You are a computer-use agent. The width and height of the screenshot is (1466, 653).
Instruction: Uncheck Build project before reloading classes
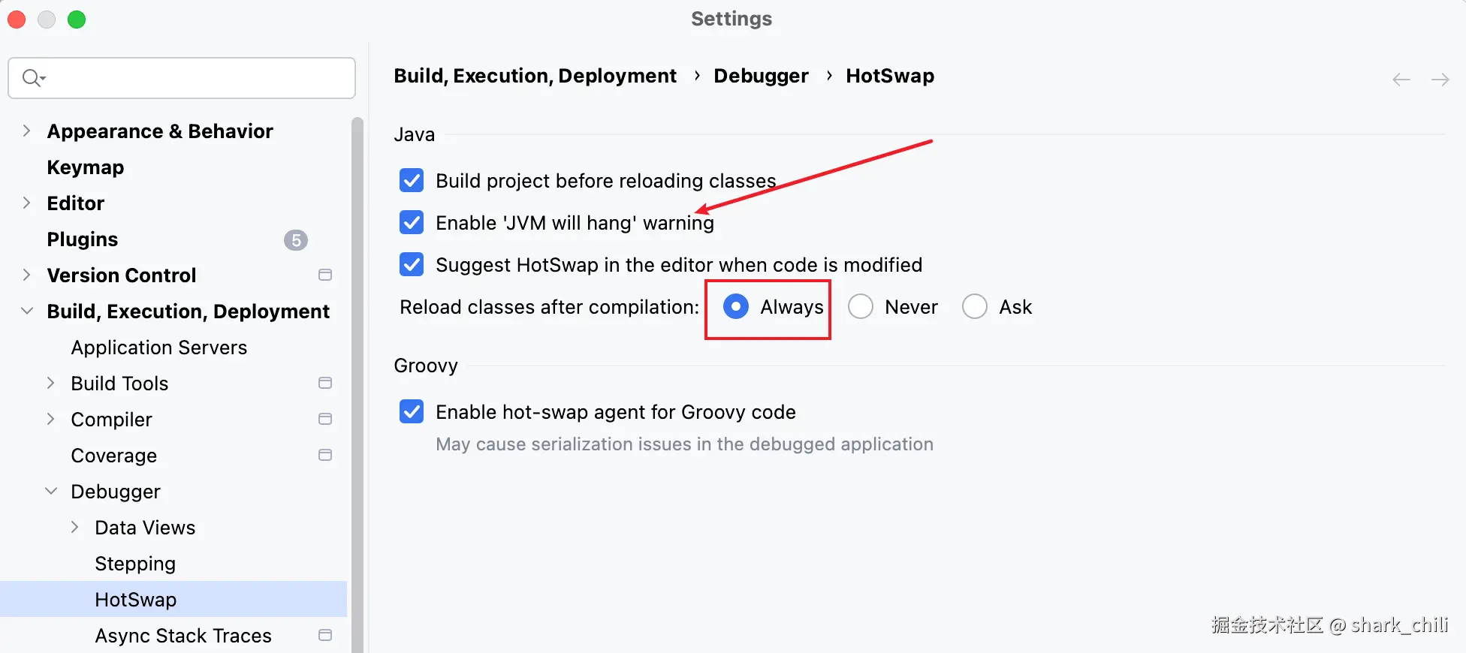coord(412,181)
